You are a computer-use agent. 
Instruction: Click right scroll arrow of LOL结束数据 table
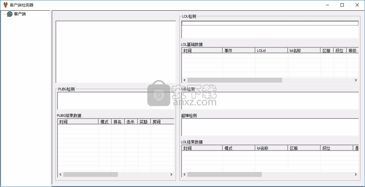(356, 174)
